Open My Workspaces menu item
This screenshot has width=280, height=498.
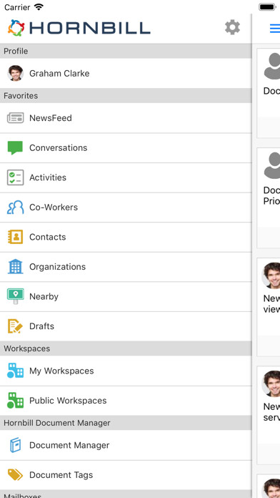click(x=126, y=371)
